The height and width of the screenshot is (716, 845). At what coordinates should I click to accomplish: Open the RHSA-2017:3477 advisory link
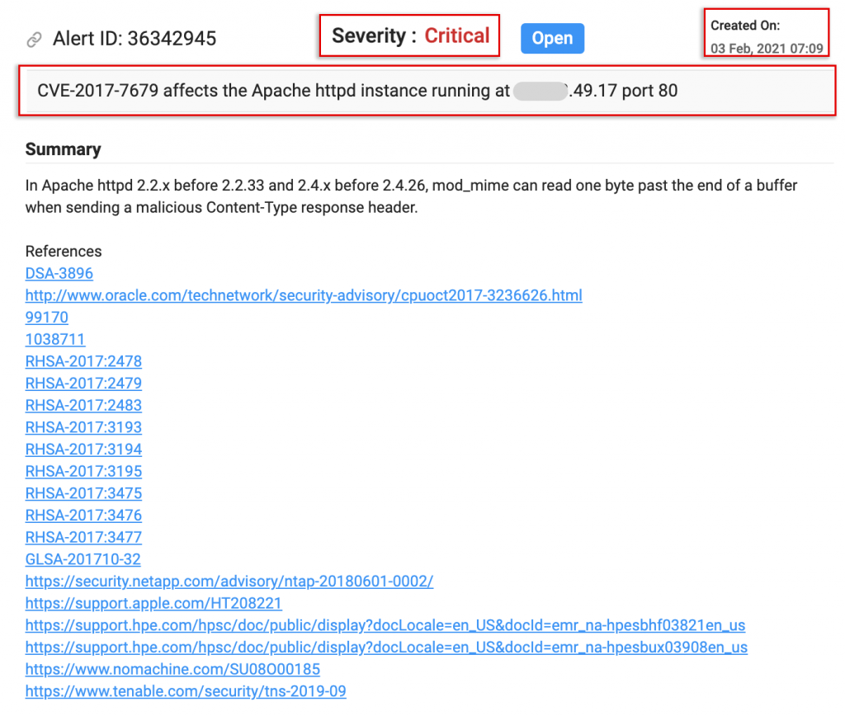point(83,538)
